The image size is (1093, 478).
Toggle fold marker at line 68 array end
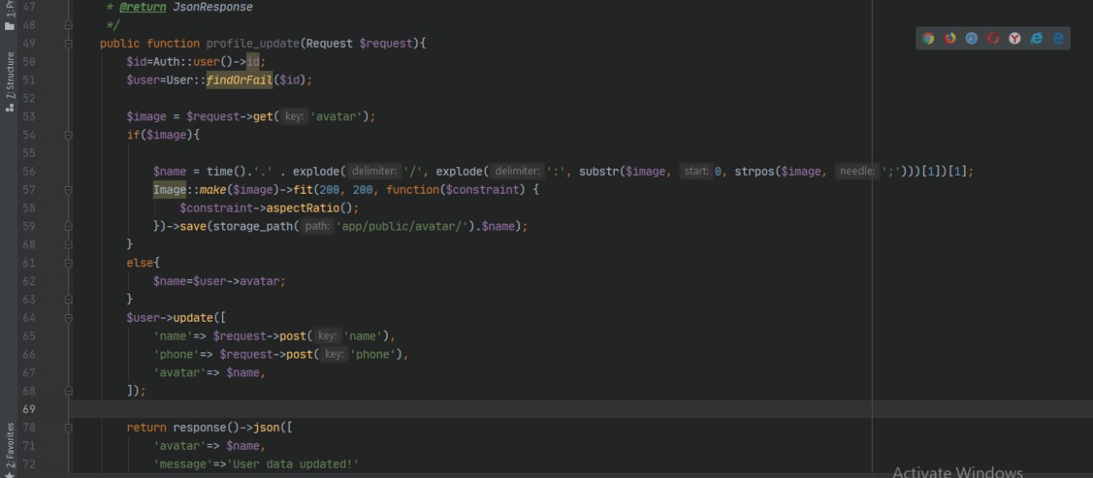[x=68, y=391]
